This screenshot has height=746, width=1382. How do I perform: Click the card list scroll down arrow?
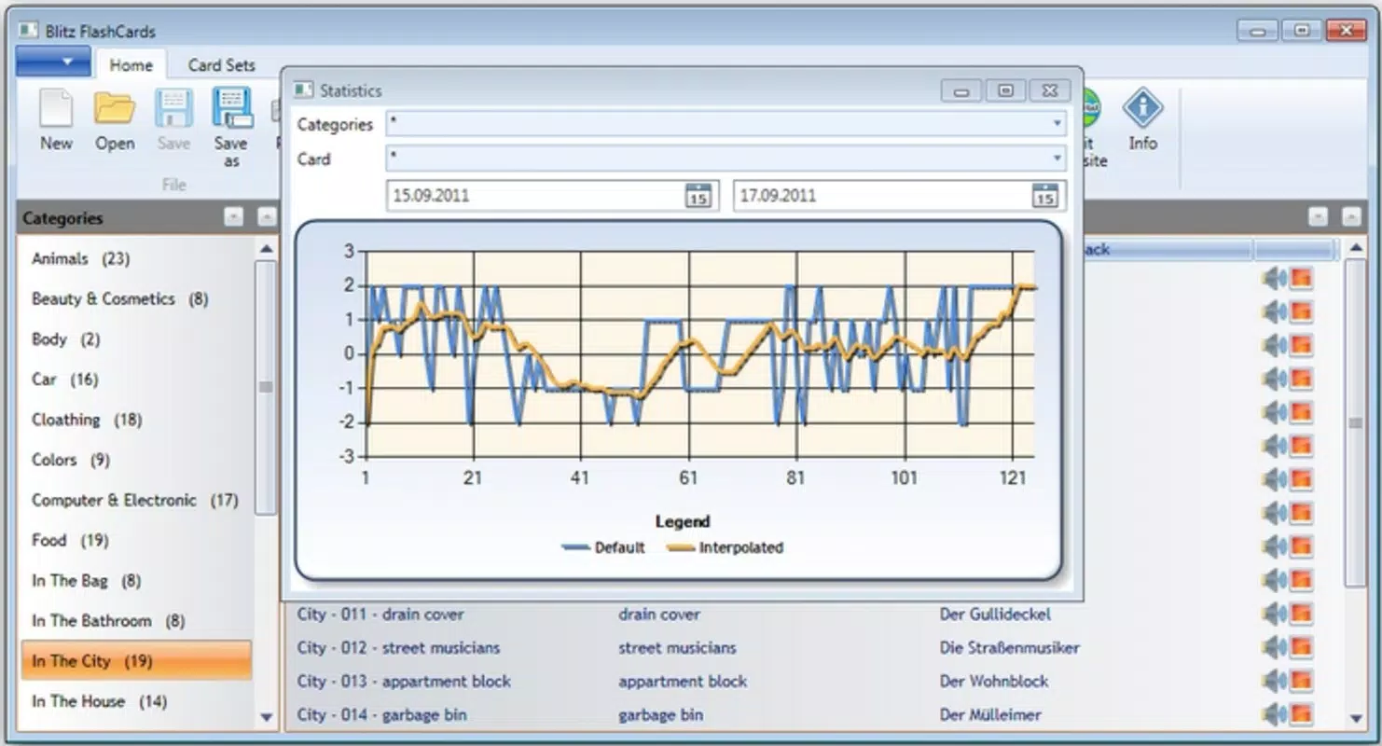click(x=1356, y=717)
